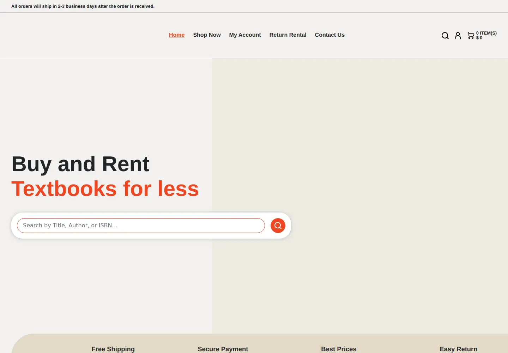
Task: Open the shopping cart icon
Action: pos(471,36)
